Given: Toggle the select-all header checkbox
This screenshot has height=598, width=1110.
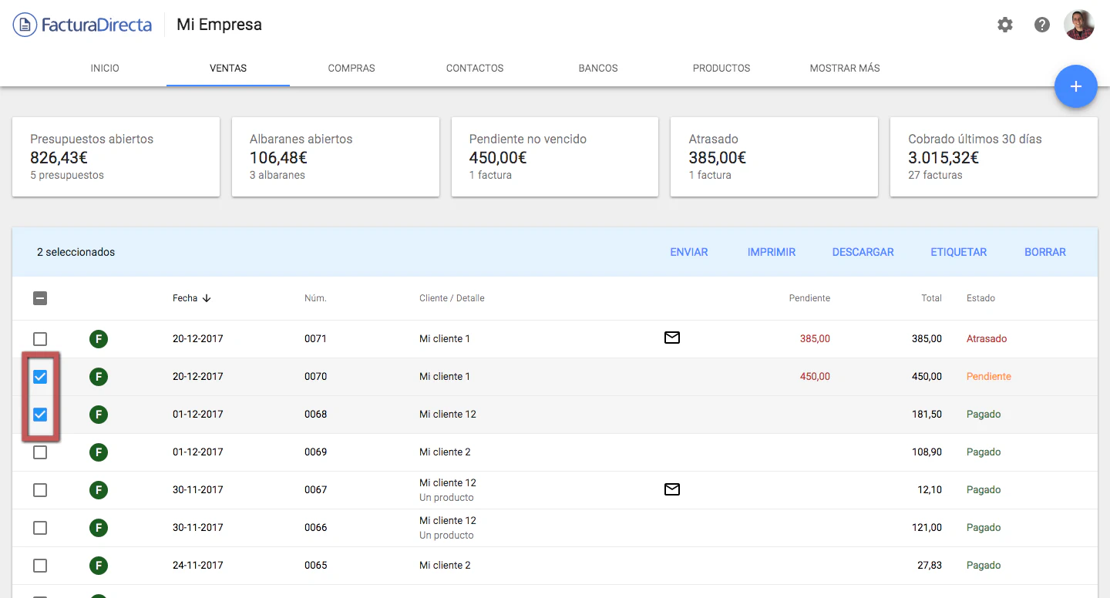Looking at the screenshot, I should point(40,298).
